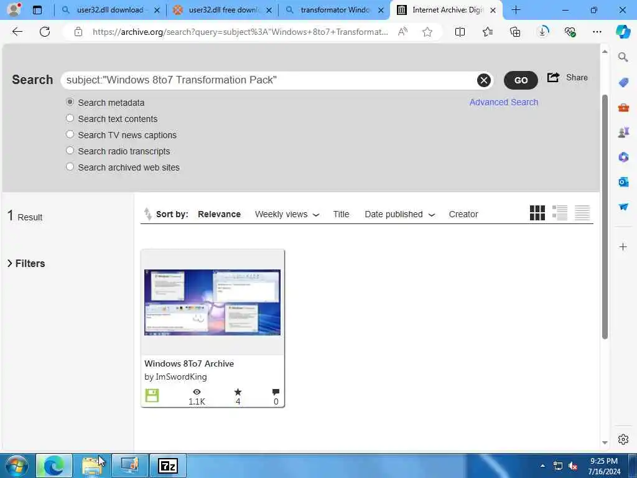Open the profile avatar icon
Image resolution: width=637 pixels, height=478 pixels.
click(x=14, y=10)
